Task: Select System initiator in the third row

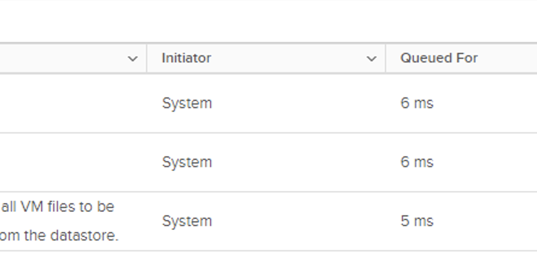Action: pyautogui.click(x=186, y=221)
